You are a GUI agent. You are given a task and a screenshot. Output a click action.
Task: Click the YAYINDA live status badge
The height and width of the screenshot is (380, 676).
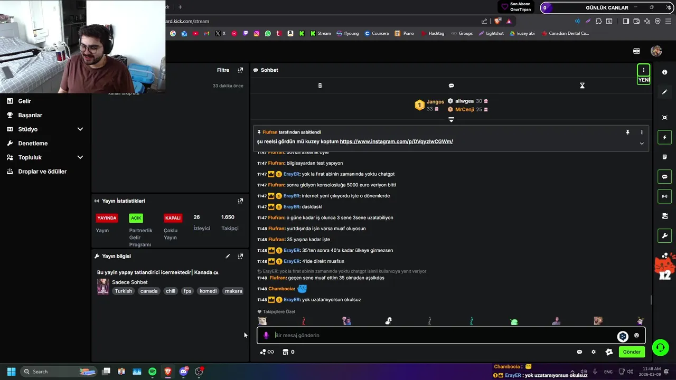click(x=107, y=218)
